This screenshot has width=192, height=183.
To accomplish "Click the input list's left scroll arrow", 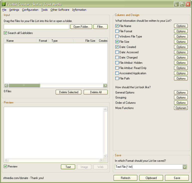I will click(6, 85).
